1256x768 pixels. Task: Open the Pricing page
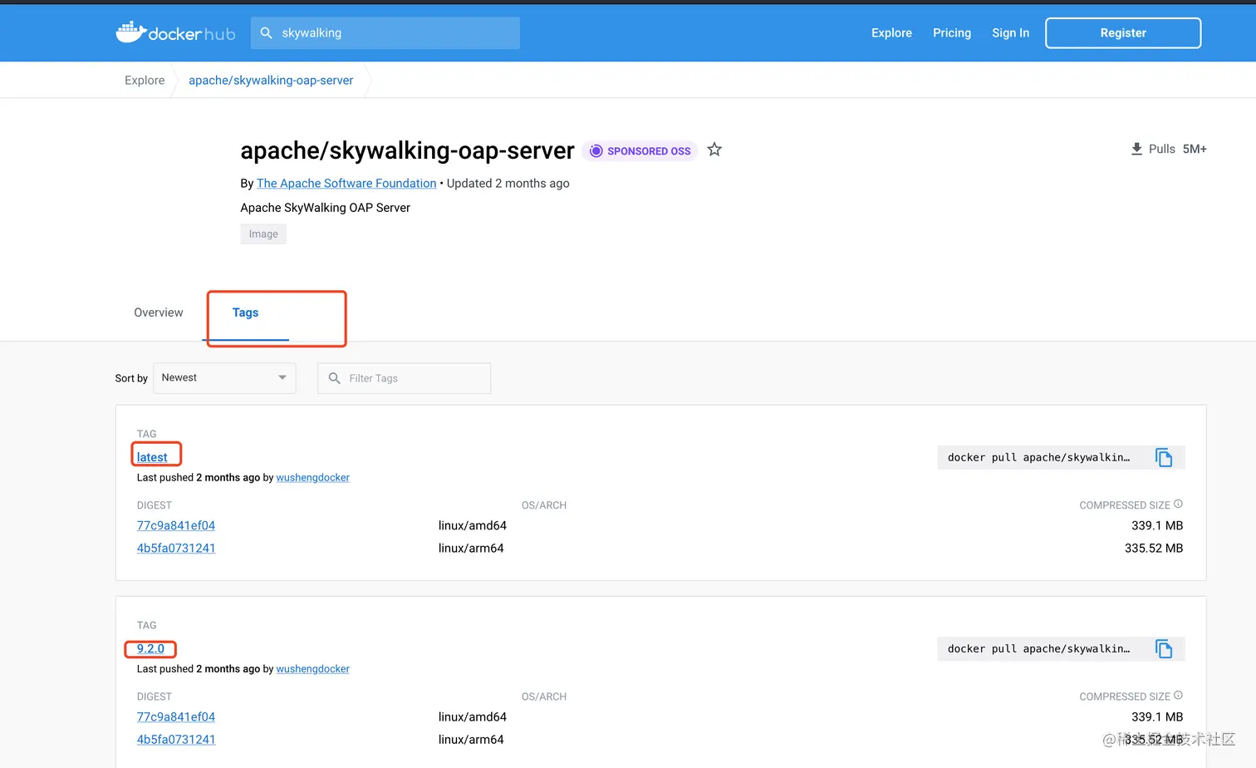[952, 33]
